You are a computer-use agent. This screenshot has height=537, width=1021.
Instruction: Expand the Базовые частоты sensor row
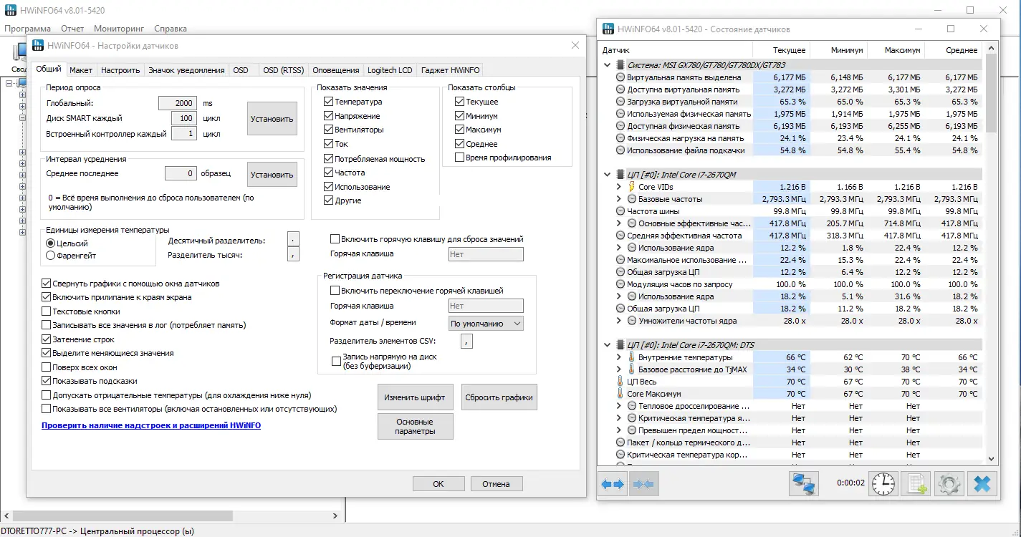pyautogui.click(x=619, y=199)
